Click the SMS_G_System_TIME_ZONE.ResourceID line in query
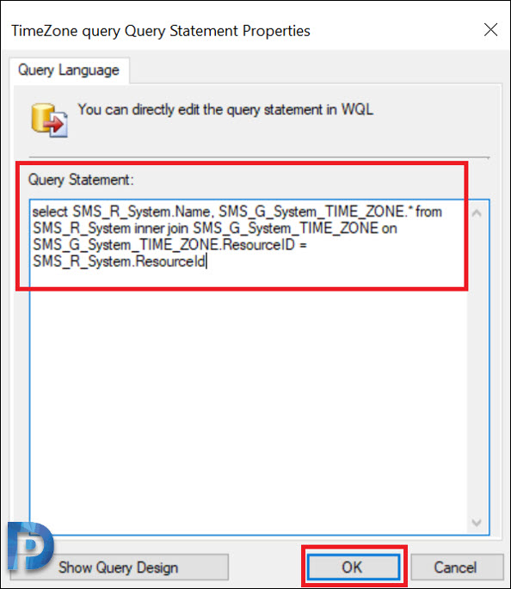Viewport: 511px width, 589px height. [169, 245]
